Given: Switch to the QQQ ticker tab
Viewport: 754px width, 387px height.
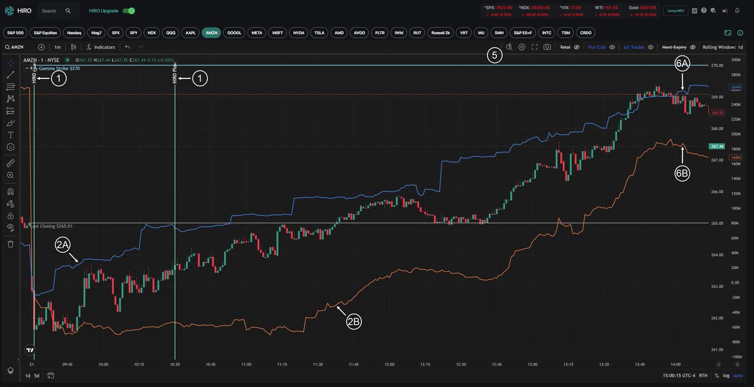Looking at the screenshot, I should [x=170, y=32].
